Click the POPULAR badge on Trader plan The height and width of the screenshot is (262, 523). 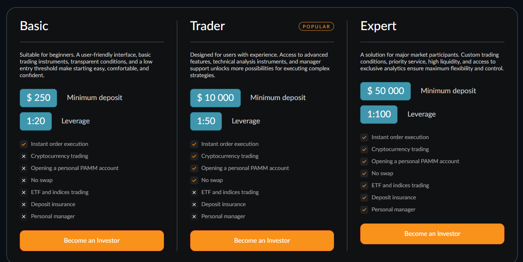pos(316,27)
